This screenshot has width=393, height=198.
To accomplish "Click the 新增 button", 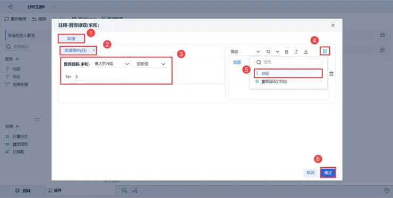I will pyautogui.click(x=71, y=39).
